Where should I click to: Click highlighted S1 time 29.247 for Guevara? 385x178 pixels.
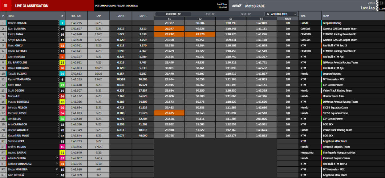click(169, 29)
